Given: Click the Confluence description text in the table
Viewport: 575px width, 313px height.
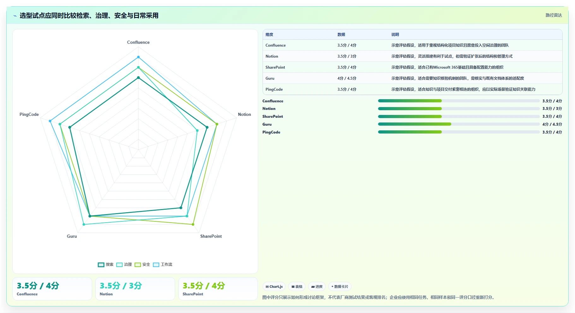Looking at the screenshot, I should coord(450,45).
